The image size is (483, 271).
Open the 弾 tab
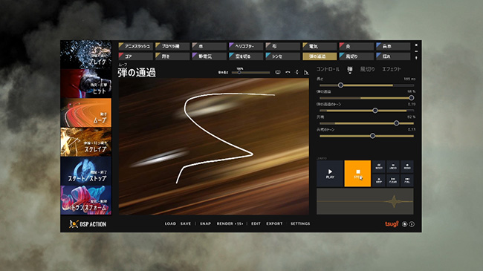click(350, 69)
